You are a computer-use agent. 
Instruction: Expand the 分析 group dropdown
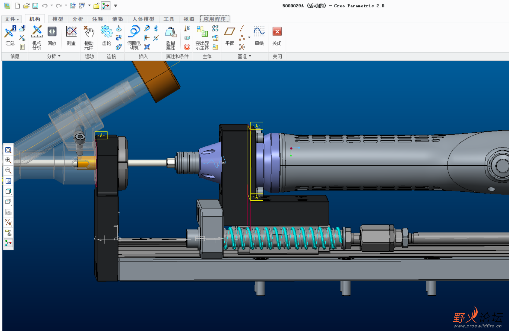[x=54, y=56]
